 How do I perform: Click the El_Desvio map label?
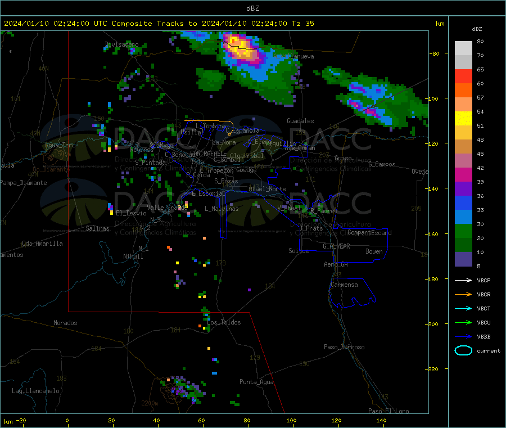(x=131, y=213)
